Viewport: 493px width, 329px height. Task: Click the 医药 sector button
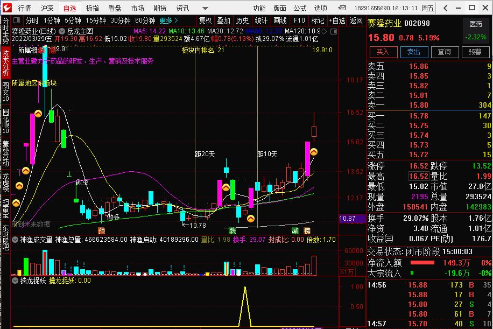476,24
